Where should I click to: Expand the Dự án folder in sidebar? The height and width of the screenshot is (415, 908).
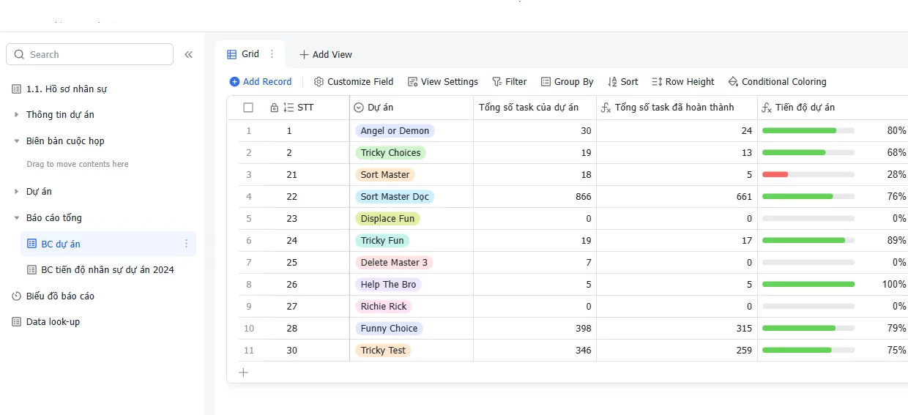coord(17,192)
